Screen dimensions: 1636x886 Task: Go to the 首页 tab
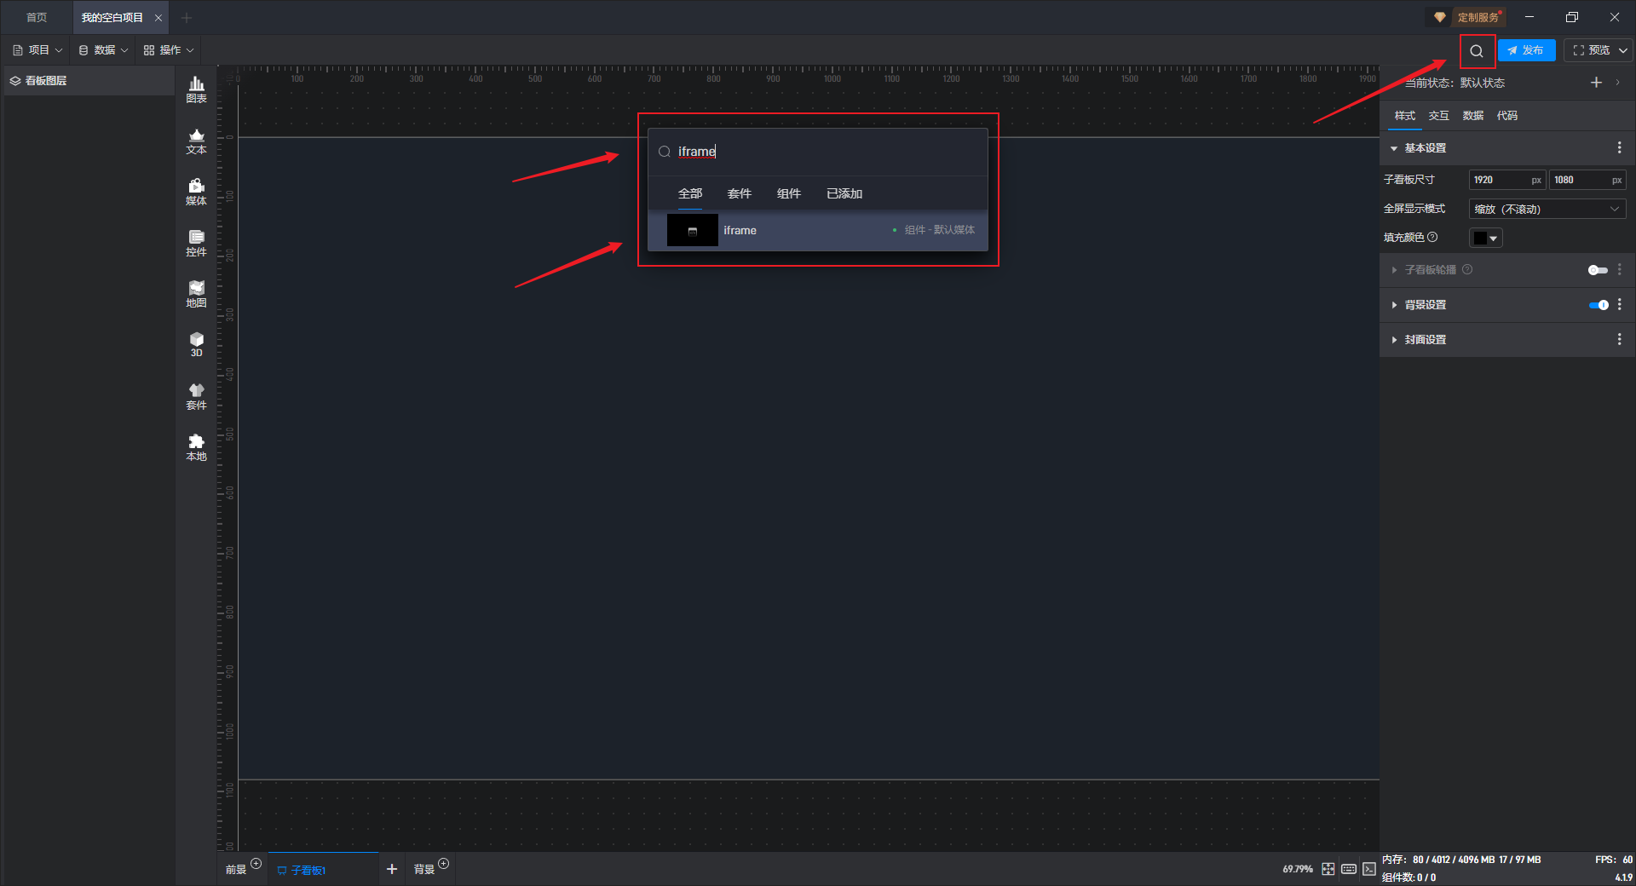pyautogui.click(x=37, y=18)
